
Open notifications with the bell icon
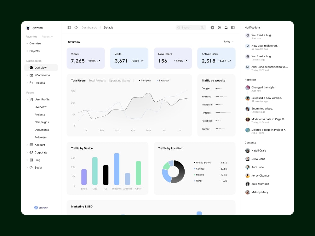(x=226, y=27)
